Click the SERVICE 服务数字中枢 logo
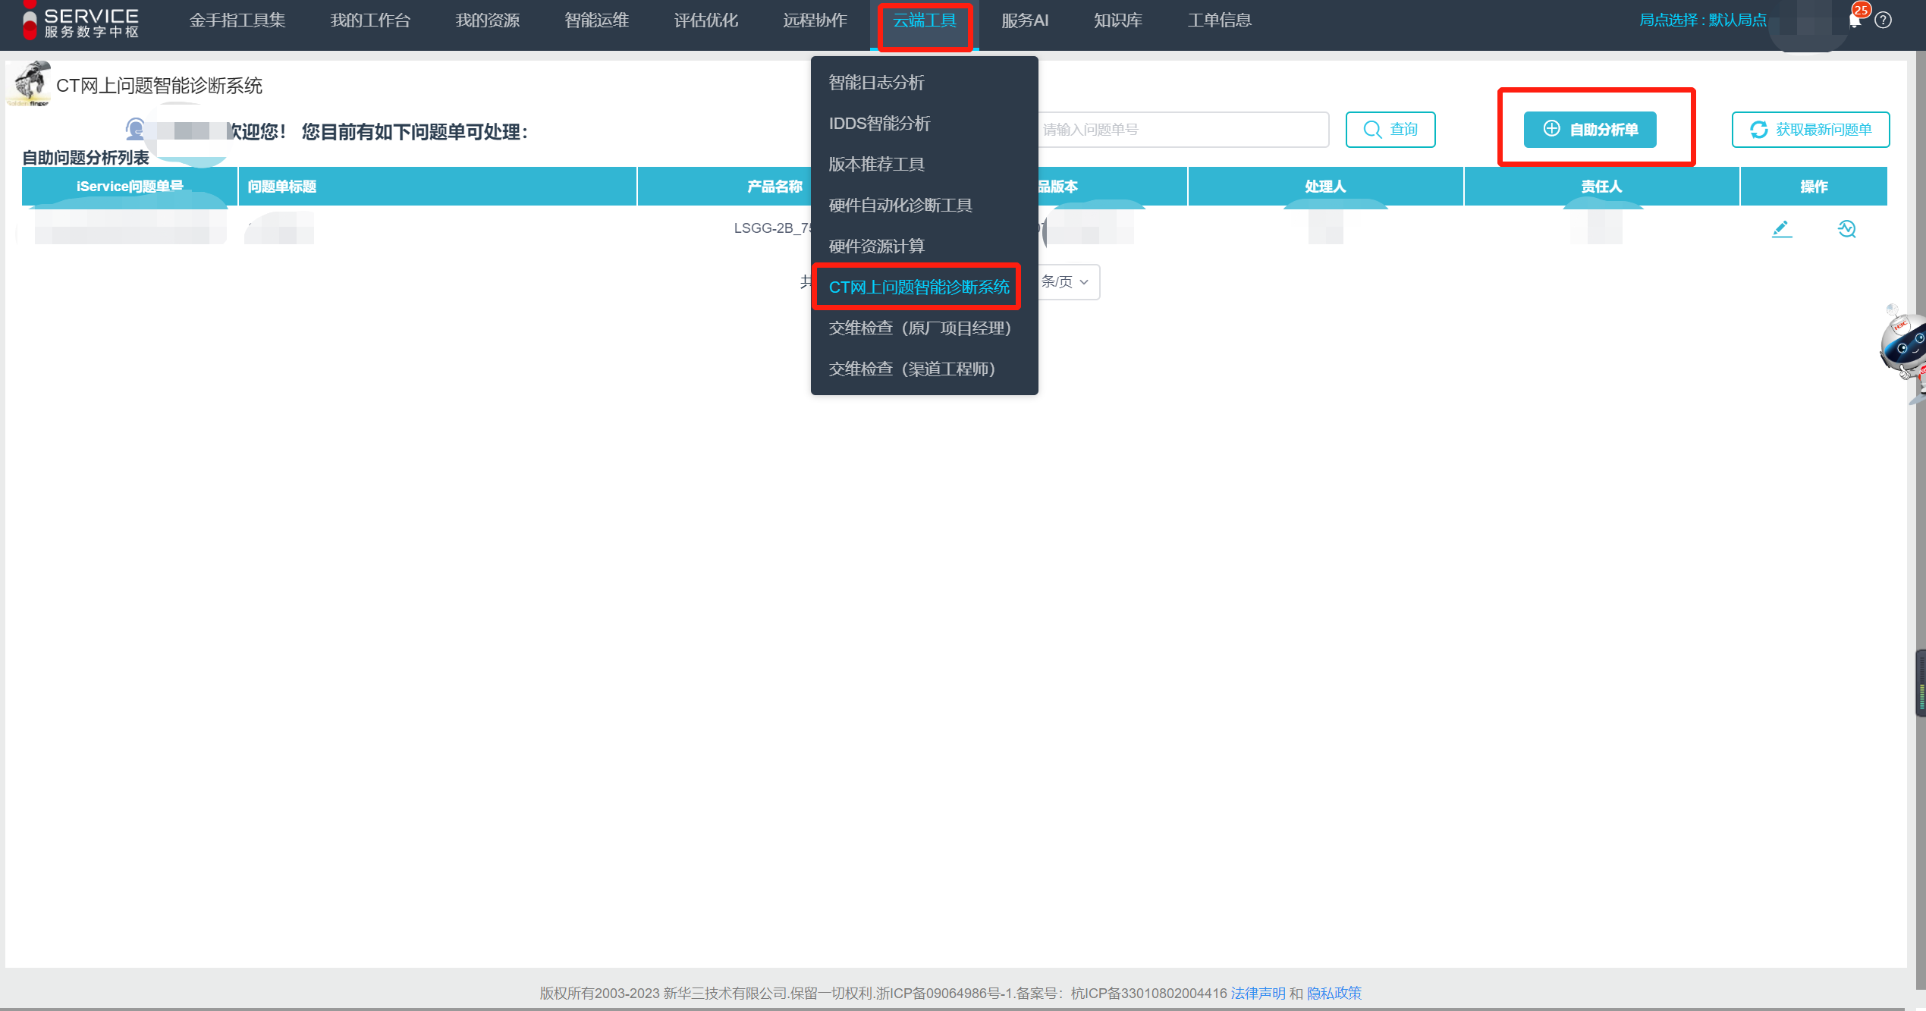 point(81,23)
